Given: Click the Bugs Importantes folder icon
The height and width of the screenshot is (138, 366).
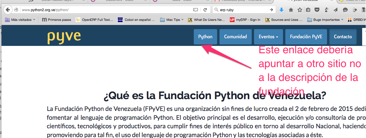Looking at the screenshot, I should 310,20.
